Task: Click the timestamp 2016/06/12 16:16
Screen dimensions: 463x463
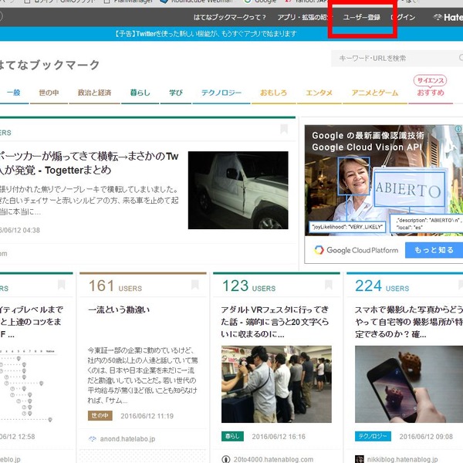Action: click(x=279, y=436)
